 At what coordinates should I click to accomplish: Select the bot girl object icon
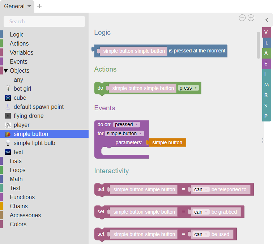(x=8, y=89)
